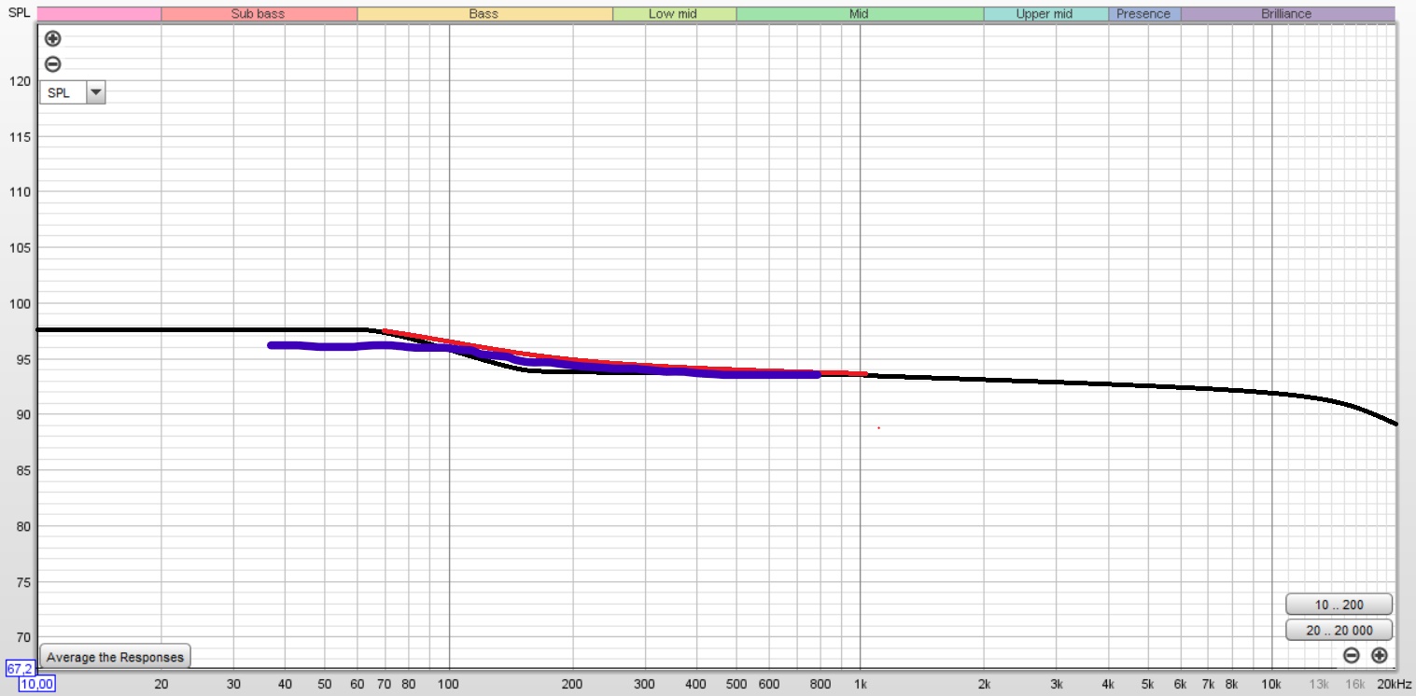Image resolution: width=1416 pixels, height=696 pixels.
Task: Click the horizontal frequency zoom-in icon
Action: [x=1379, y=655]
